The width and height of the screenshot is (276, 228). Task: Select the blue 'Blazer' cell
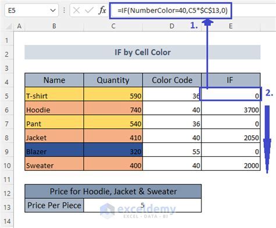coord(54,150)
